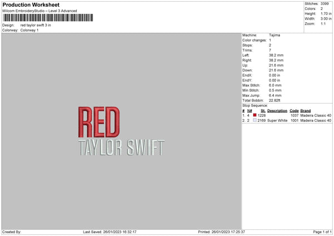Select the Zoom value 1:1
The height and width of the screenshot is (236, 334).
click(x=323, y=23)
